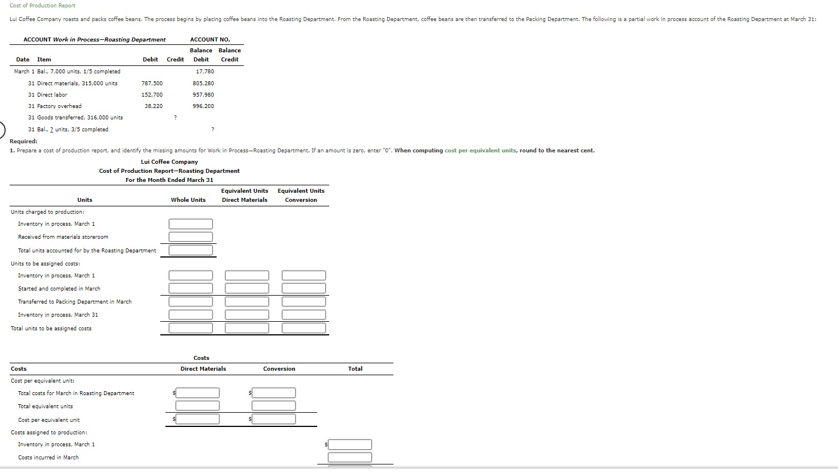The height and width of the screenshot is (473, 838).
Task: Select Direct Materials field for Total units to be assigned costs
Action: [x=247, y=328]
